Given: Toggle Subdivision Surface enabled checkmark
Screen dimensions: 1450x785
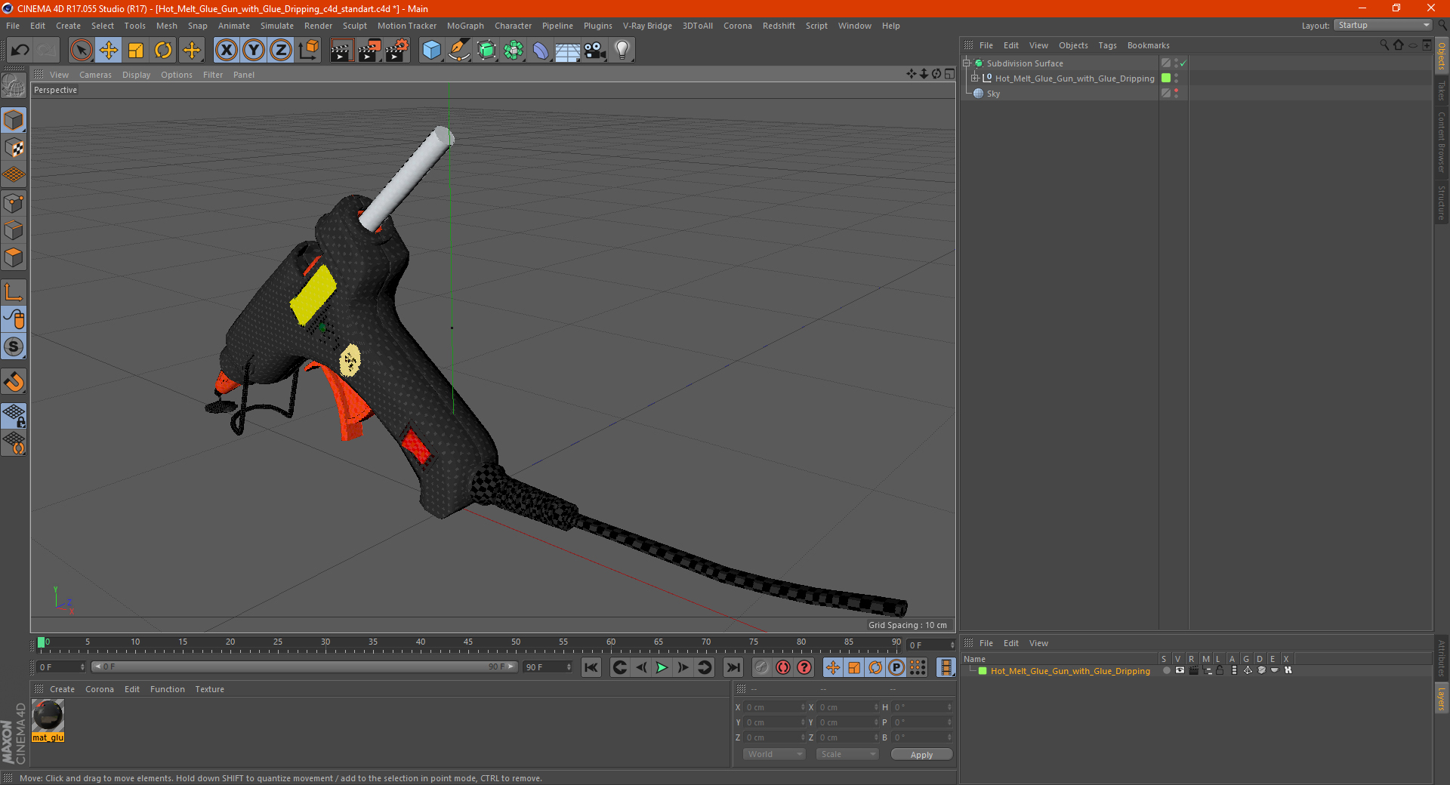Looking at the screenshot, I should [1183, 63].
